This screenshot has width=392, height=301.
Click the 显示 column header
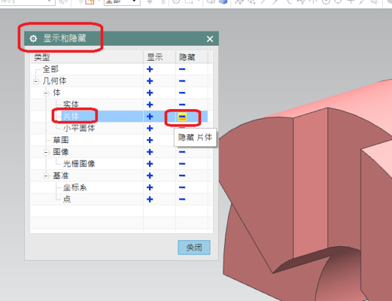click(159, 57)
